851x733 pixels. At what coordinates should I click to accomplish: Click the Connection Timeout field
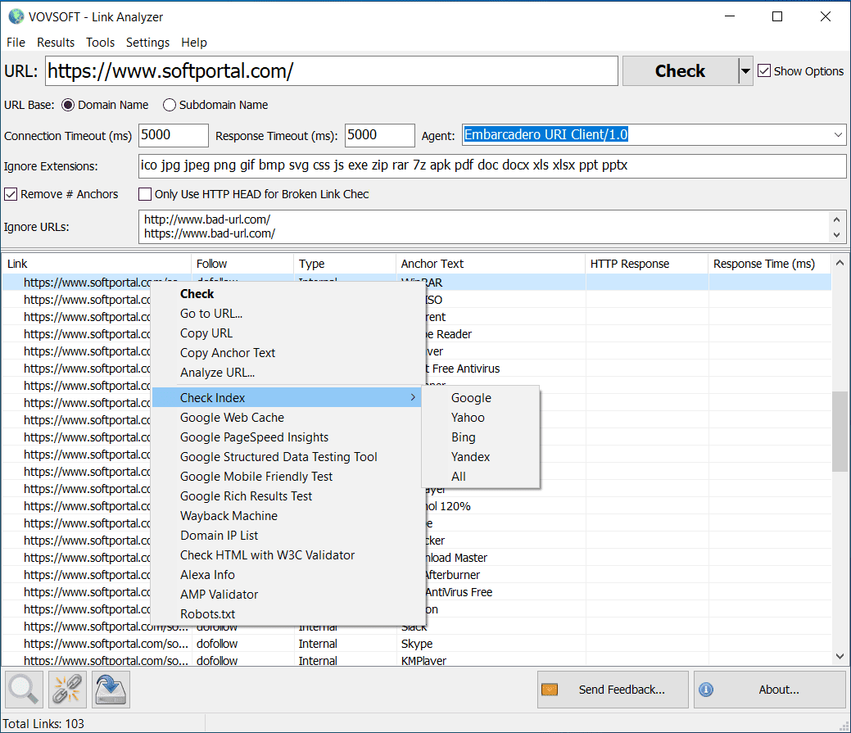click(174, 135)
